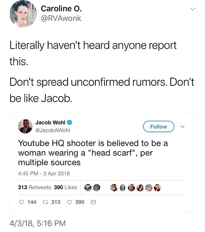The height and width of the screenshot is (232, 205).
Task: Click the first liker avatar in the row
Action: 88,187
